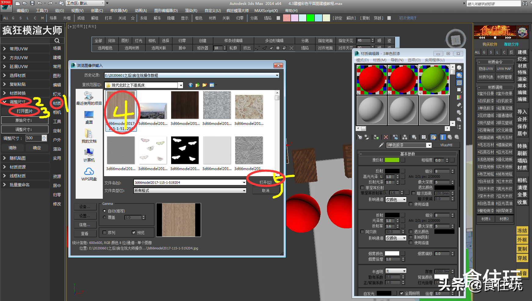This screenshot has width=532, height=301.
Task: Select the dark wood texture thumbnail
Action: click(x=185, y=105)
